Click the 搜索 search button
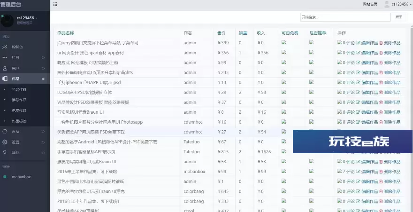413x212 pixels. pos(398,17)
